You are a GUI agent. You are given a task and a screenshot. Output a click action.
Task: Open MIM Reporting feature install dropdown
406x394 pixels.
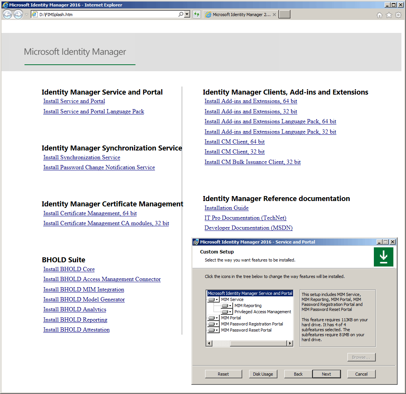click(227, 306)
